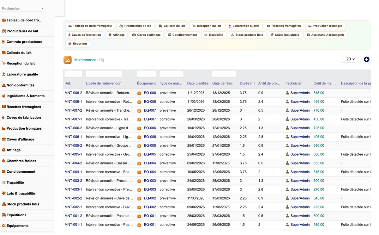Click date cell 24/06/2026
379x235 pixels.
click(196, 225)
